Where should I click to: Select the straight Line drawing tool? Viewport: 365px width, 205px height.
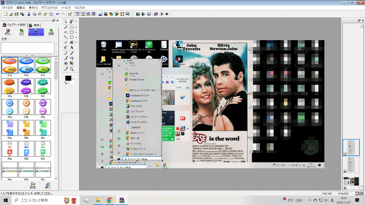(66, 27)
